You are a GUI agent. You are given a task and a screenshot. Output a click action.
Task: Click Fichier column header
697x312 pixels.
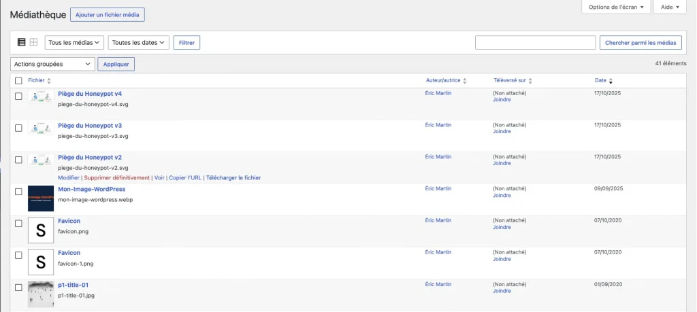pyautogui.click(x=37, y=81)
